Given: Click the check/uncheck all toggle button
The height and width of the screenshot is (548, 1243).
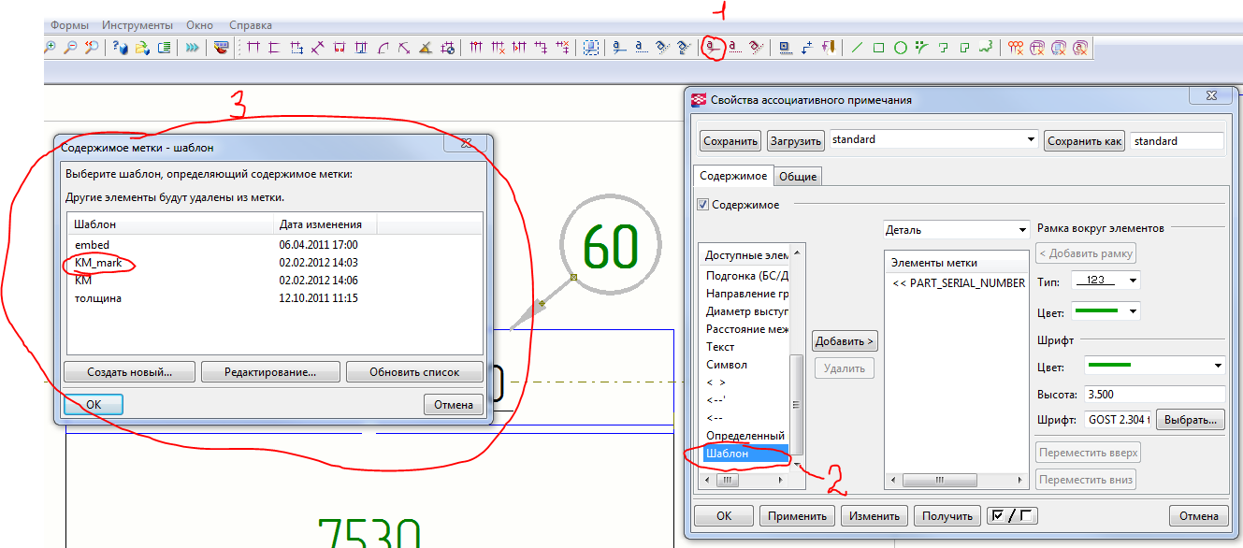Looking at the screenshot, I should pyautogui.click(x=1012, y=515).
